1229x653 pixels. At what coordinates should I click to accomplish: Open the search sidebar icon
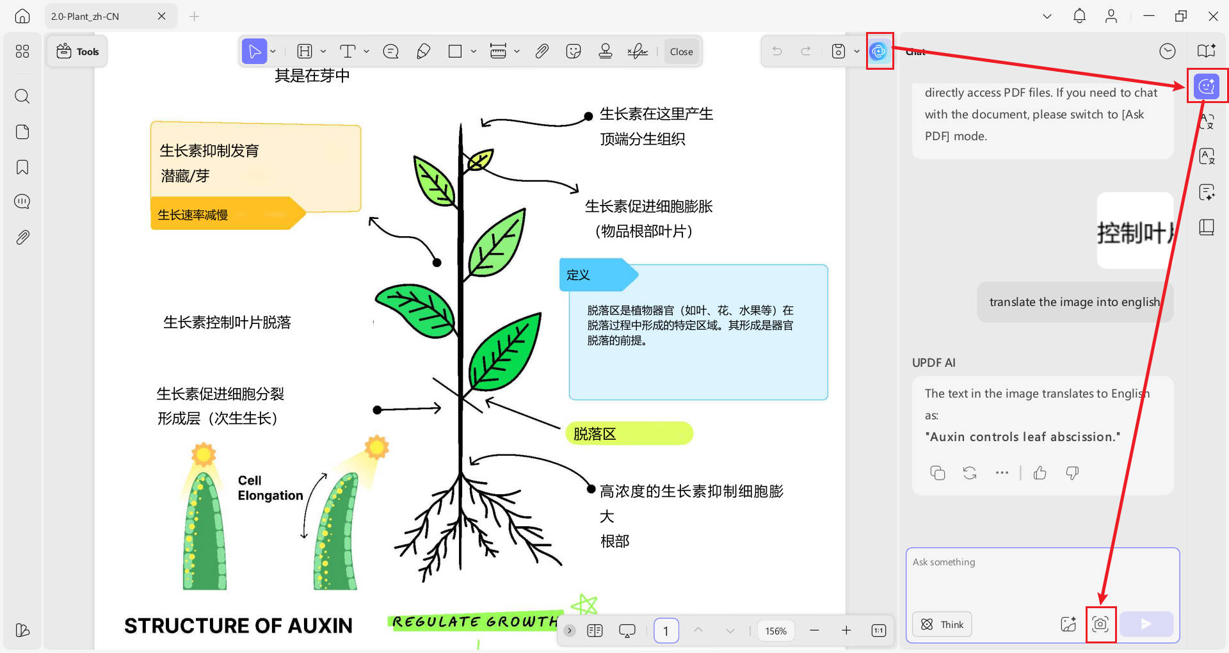coord(22,97)
